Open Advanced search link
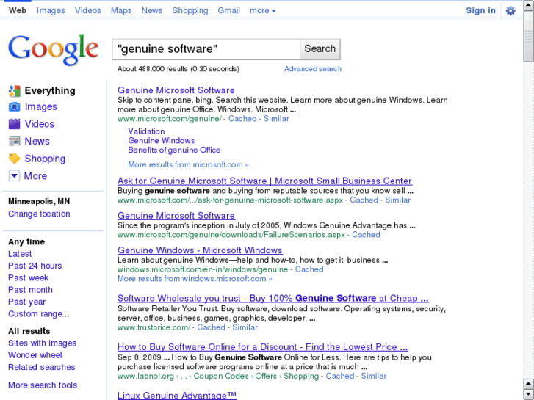 313,69
